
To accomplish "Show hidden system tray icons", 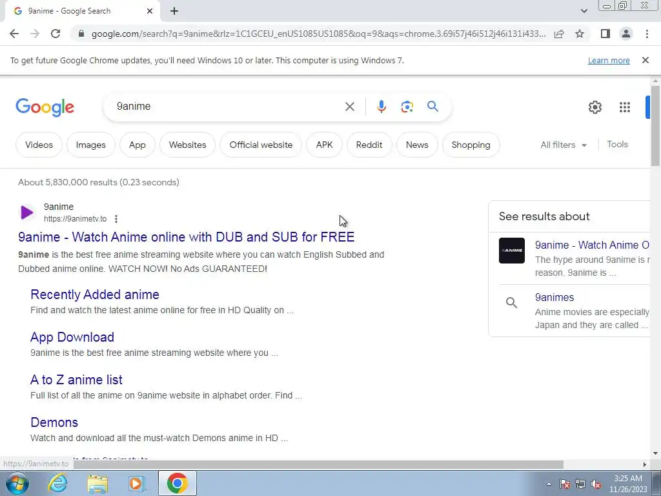I will [x=549, y=484].
